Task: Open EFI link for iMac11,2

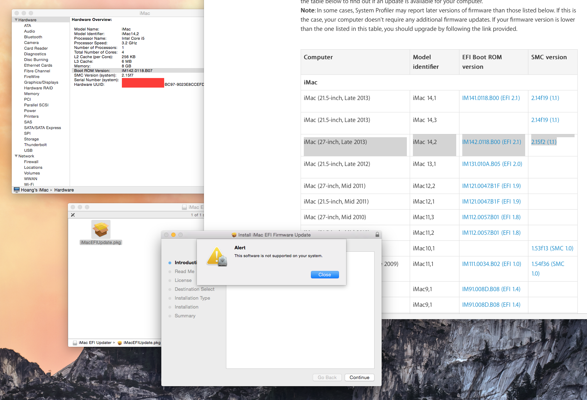Action: click(491, 233)
